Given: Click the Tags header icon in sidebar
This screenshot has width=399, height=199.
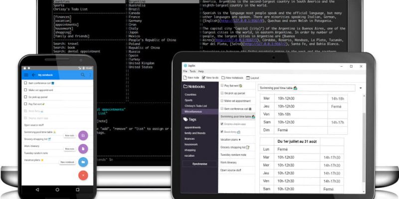Looking at the screenshot, I should coord(186,119).
